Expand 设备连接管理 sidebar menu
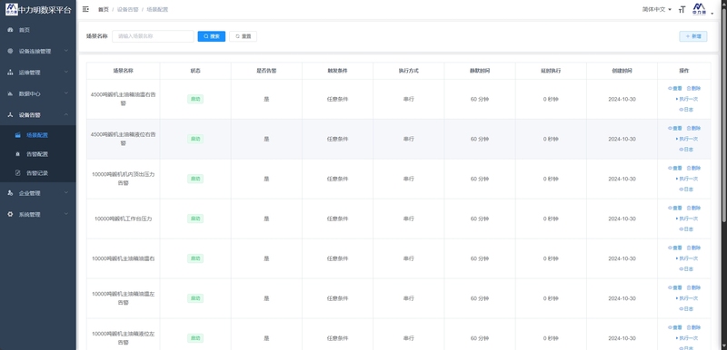The width and height of the screenshot is (727, 350). click(x=38, y=52)
